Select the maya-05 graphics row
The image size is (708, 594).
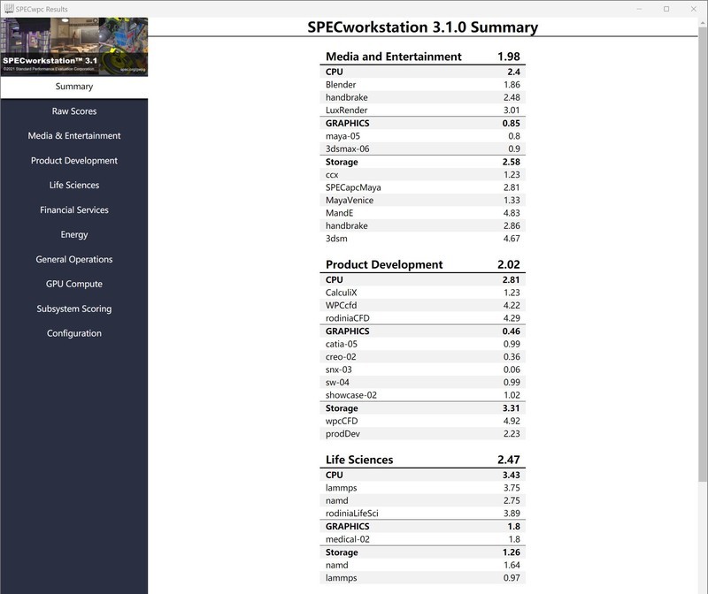pyautogui.click(x=423, y=136)
